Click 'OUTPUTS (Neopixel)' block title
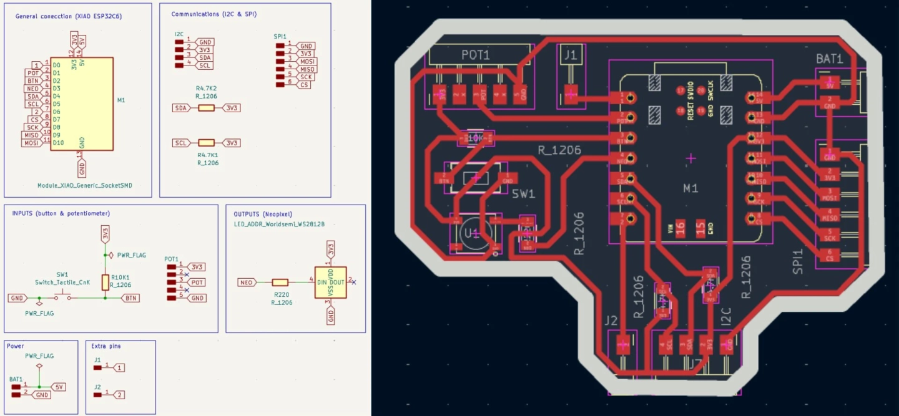Screen dimensions: 899x416 tap(263, 213)
